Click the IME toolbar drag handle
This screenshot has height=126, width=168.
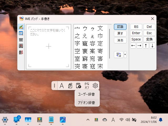point(55,86)
